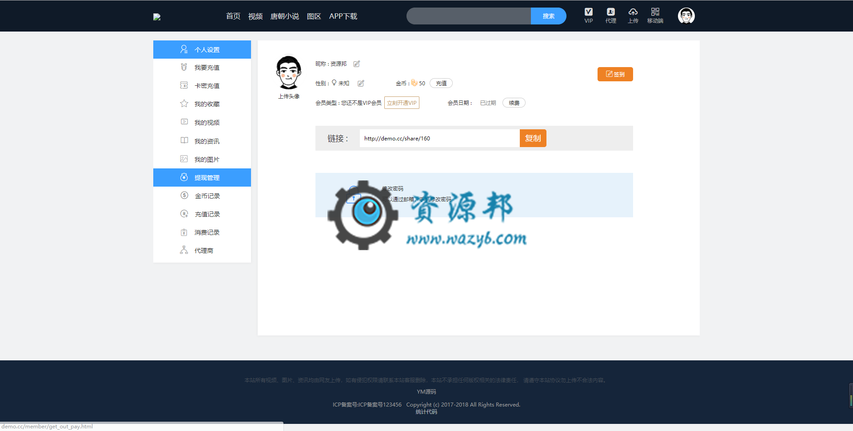Go to 视频 in top navigation
The height and width of the screenshot is (431, 853).
tap(255, 16)
